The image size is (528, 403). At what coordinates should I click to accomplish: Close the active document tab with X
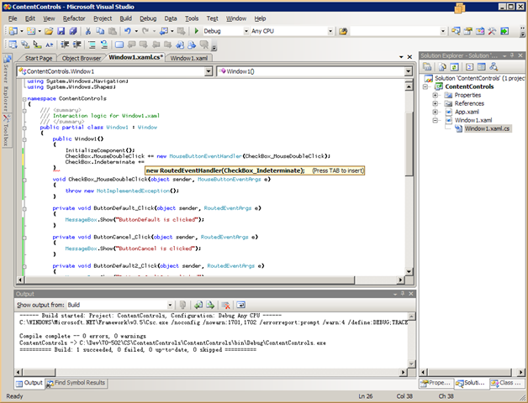pyautogui.click(x=409, y=57)
